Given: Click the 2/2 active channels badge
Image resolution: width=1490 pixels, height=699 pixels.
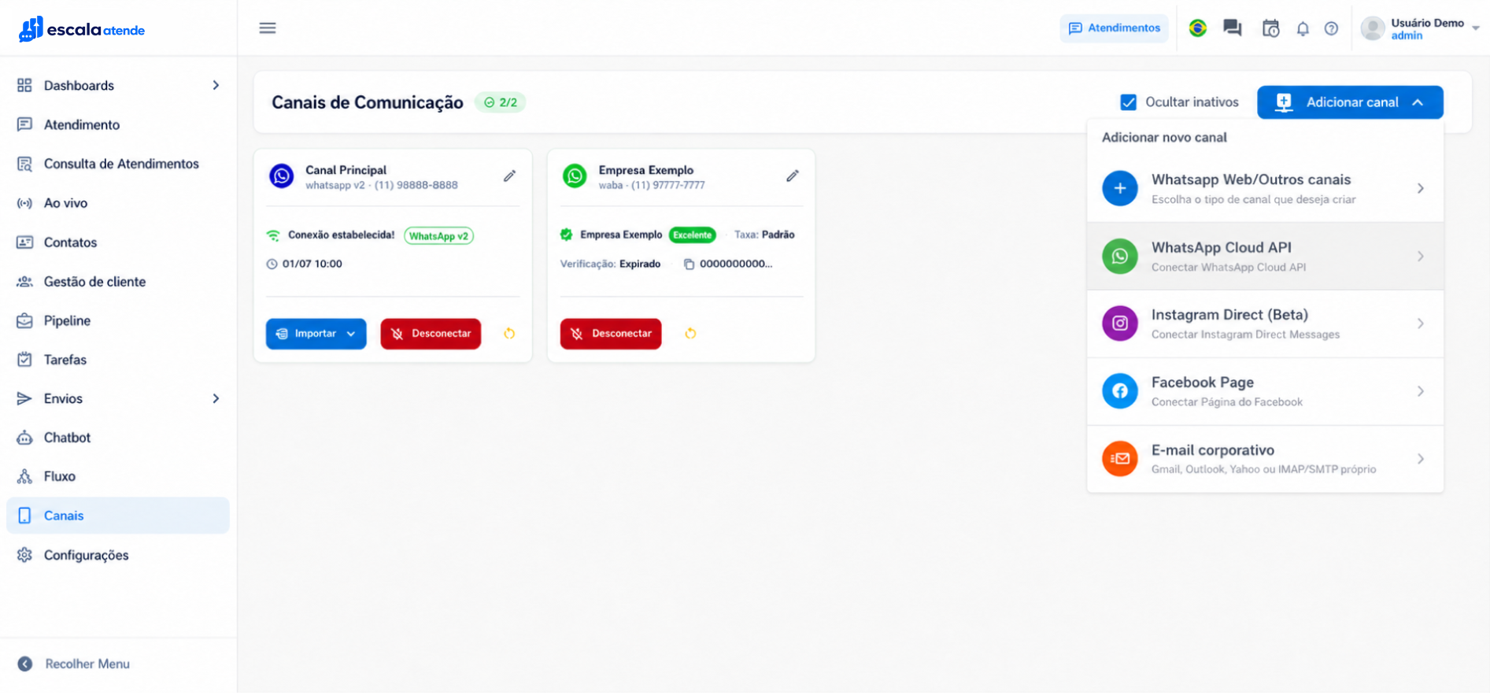Looking at the screenshot, I should (500, 102).
